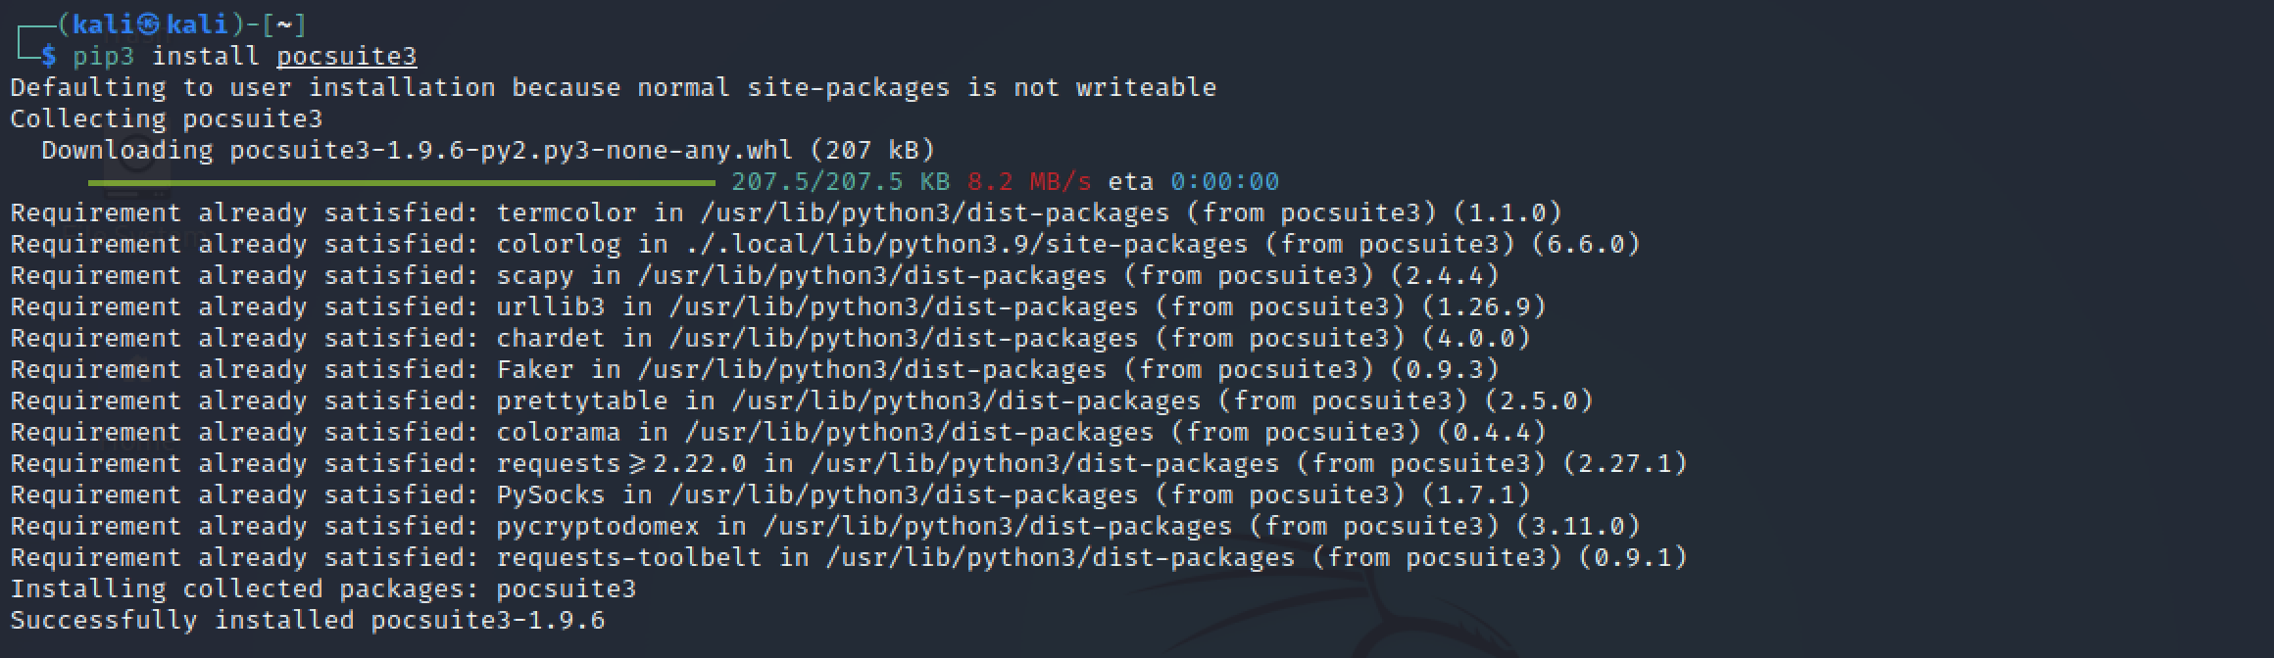Click the scapy version number (2.4.4)
Image resolution: width=2274 pixels, height=658 pixels.
tap(1444, 275)
